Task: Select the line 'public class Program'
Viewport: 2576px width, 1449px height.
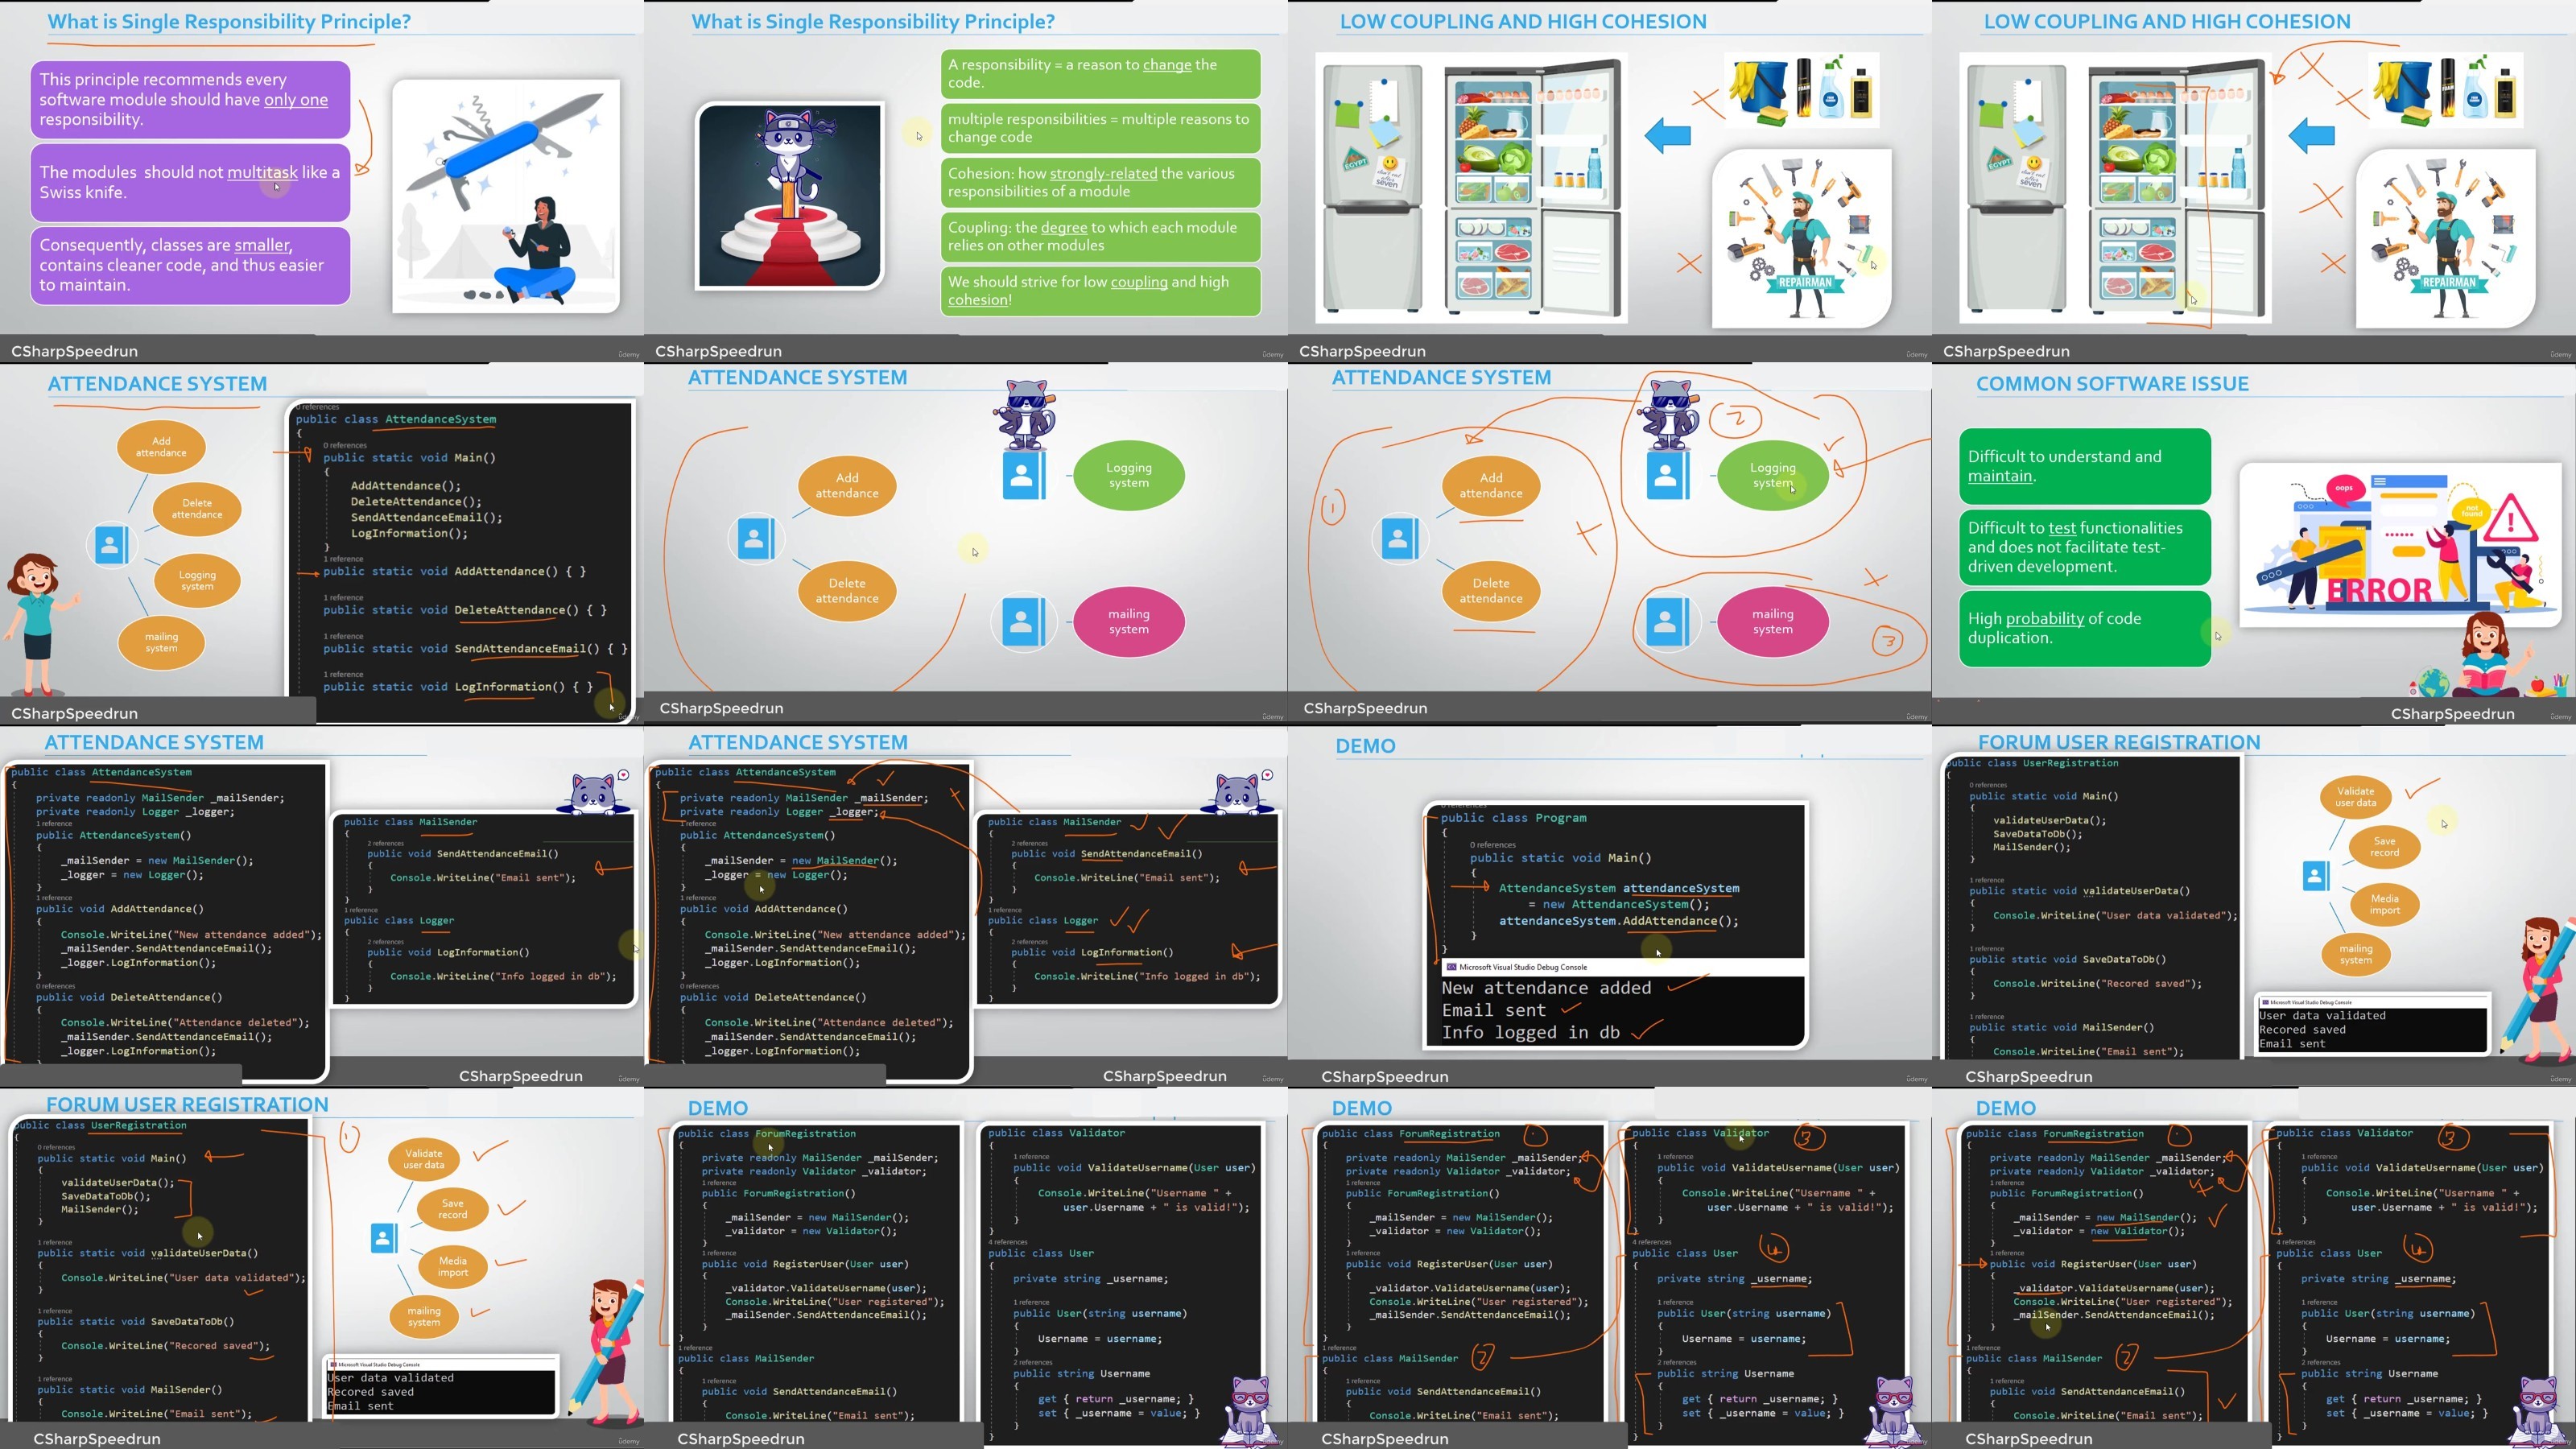Action: [x=1514, y=818]
